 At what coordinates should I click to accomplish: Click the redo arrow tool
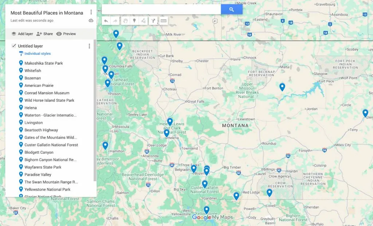[x=115, y=21]
